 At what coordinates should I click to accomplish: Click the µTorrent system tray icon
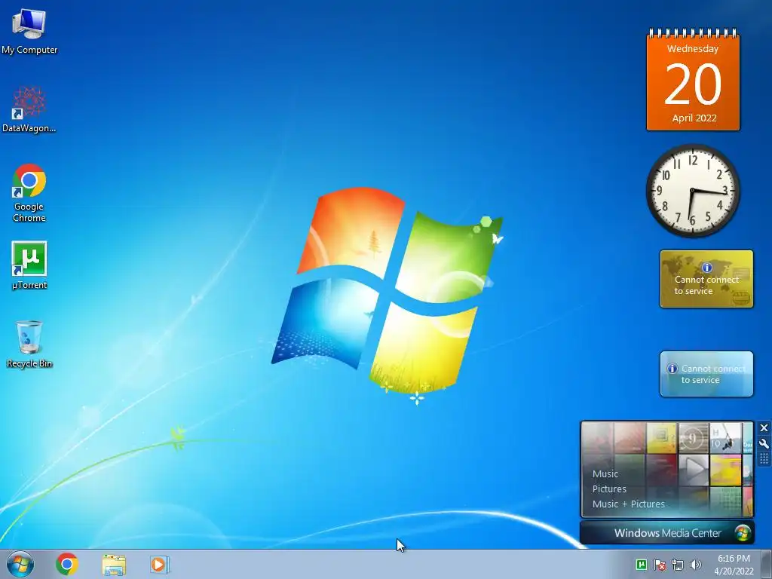point(641,565)
